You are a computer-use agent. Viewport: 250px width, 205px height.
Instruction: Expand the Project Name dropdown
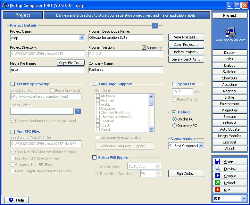[82, 38]
